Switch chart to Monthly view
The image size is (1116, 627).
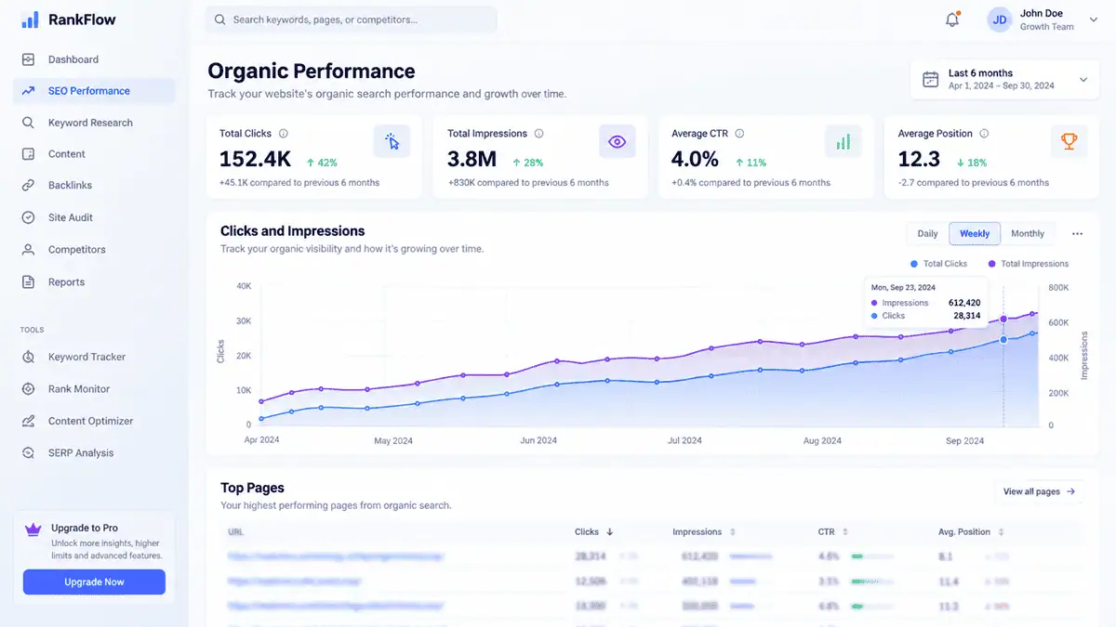click(x=1028, y=234)
